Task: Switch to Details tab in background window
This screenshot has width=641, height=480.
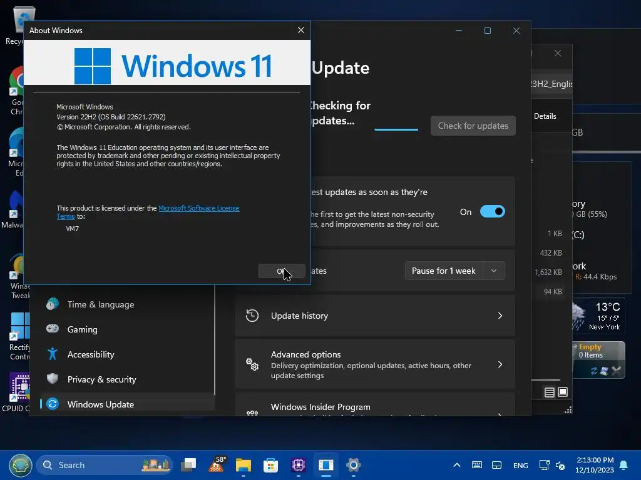Action: click(x=545, y=116)
